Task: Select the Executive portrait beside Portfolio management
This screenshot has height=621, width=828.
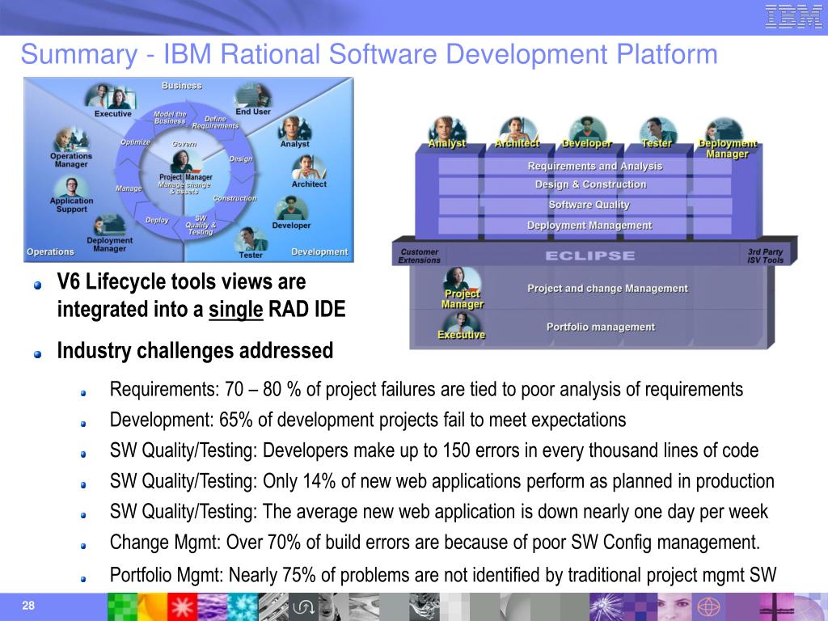Action: point(461,322)
